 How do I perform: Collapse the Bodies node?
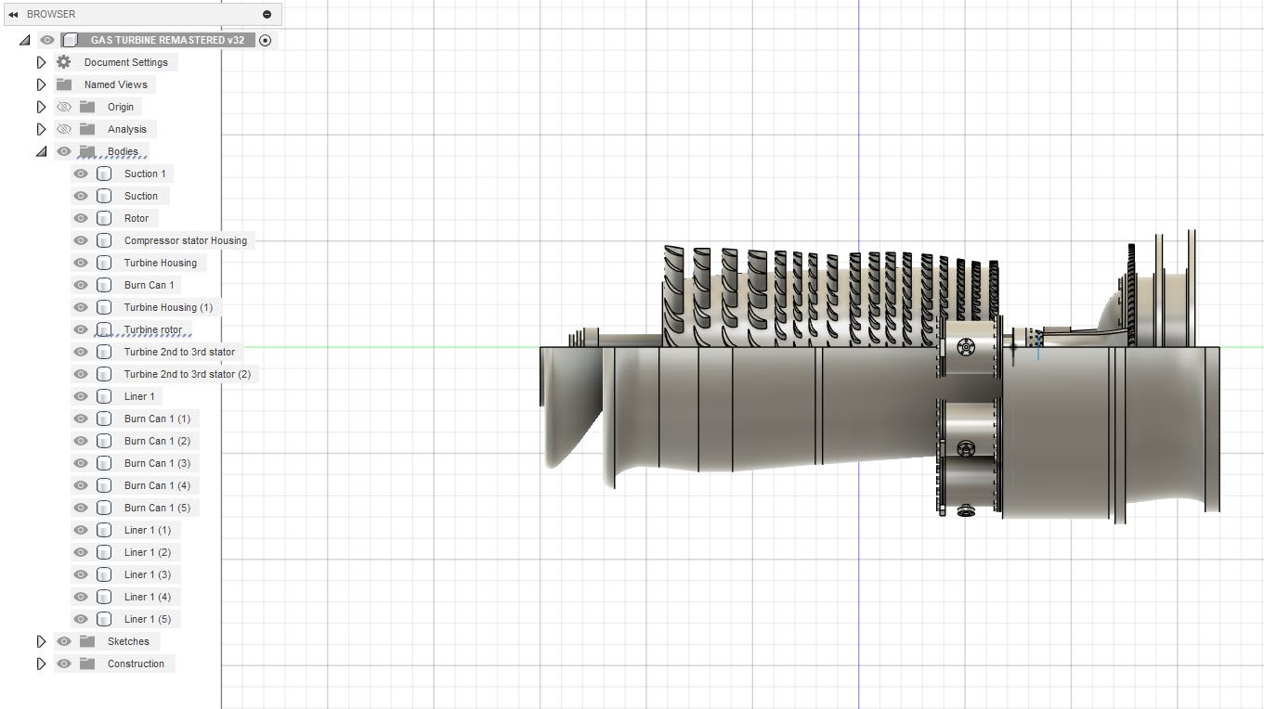pyautogui.click(x=41, y=151)
